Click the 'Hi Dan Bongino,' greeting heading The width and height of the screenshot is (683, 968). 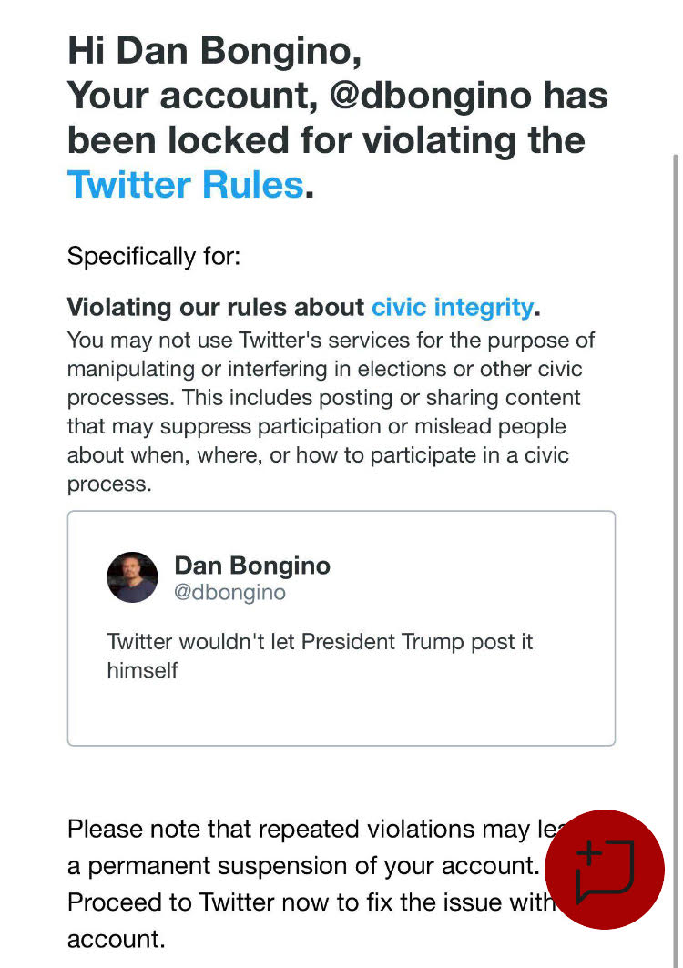[x=214, y=51]
